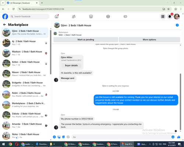The height and width of the screenshot is (147, 184).
Task: Open conversation with Kellen
Action: click(x=25, y=64)
